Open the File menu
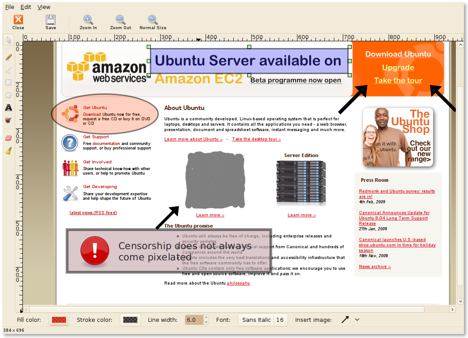 9,7
